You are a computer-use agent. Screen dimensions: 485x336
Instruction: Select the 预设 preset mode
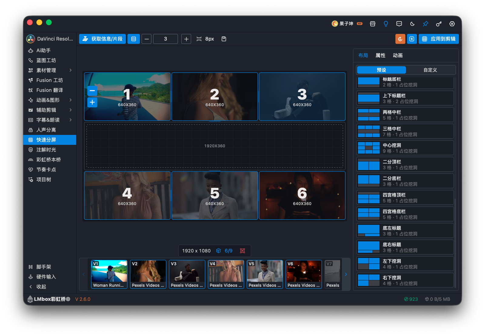pos(381,70)
